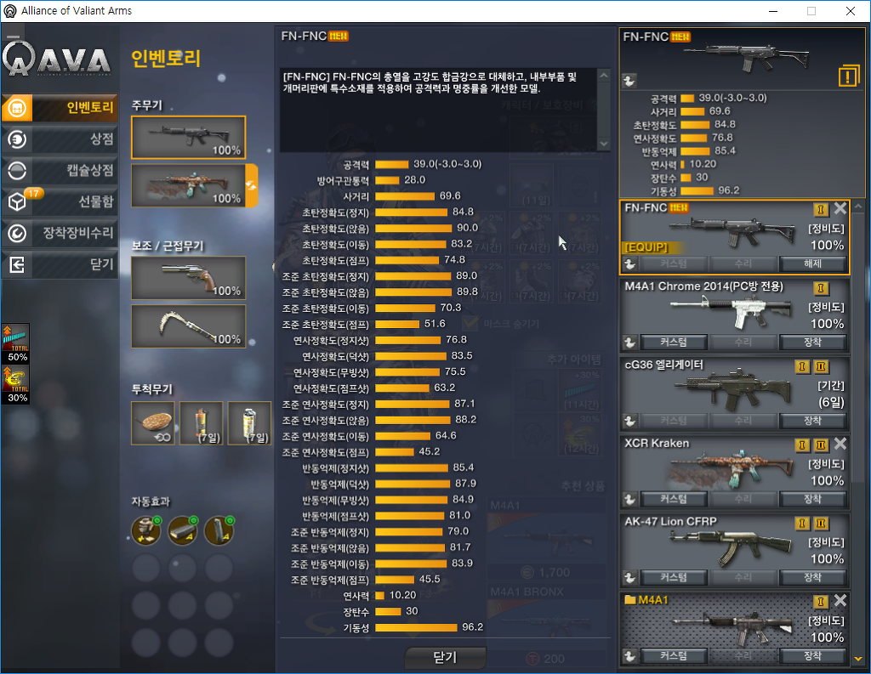
Task: Click 장착 for AK-47 Lion CFRP
Action: click(x=812, y=577)
